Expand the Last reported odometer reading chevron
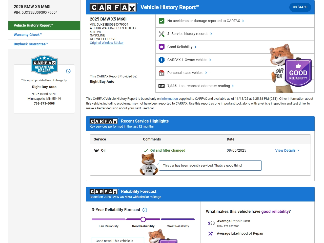The image size is (324, 243). 233,86
